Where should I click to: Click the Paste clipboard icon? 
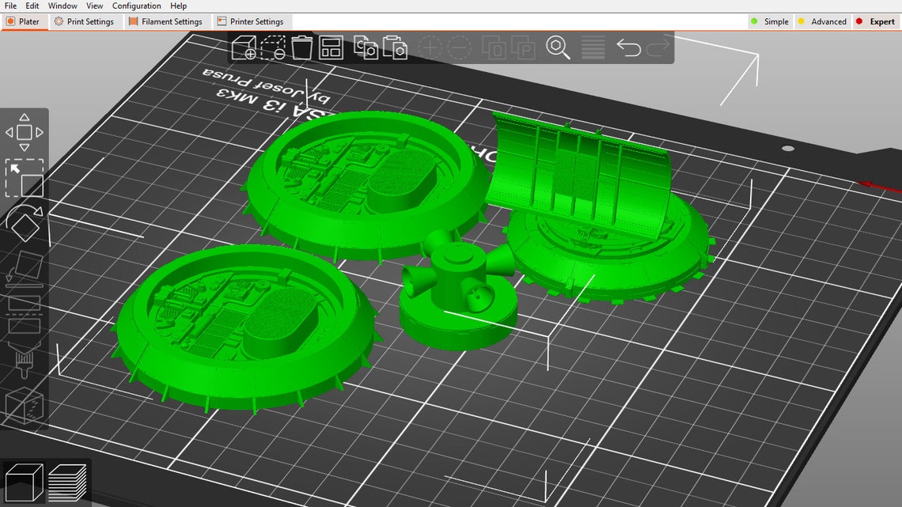click(x=395, y=47)
